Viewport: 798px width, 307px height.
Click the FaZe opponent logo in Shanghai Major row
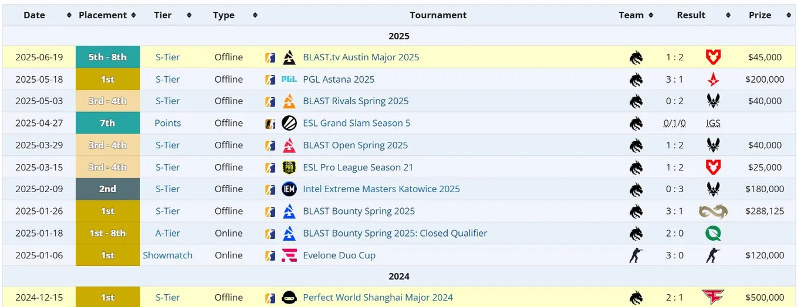[713, 297]
